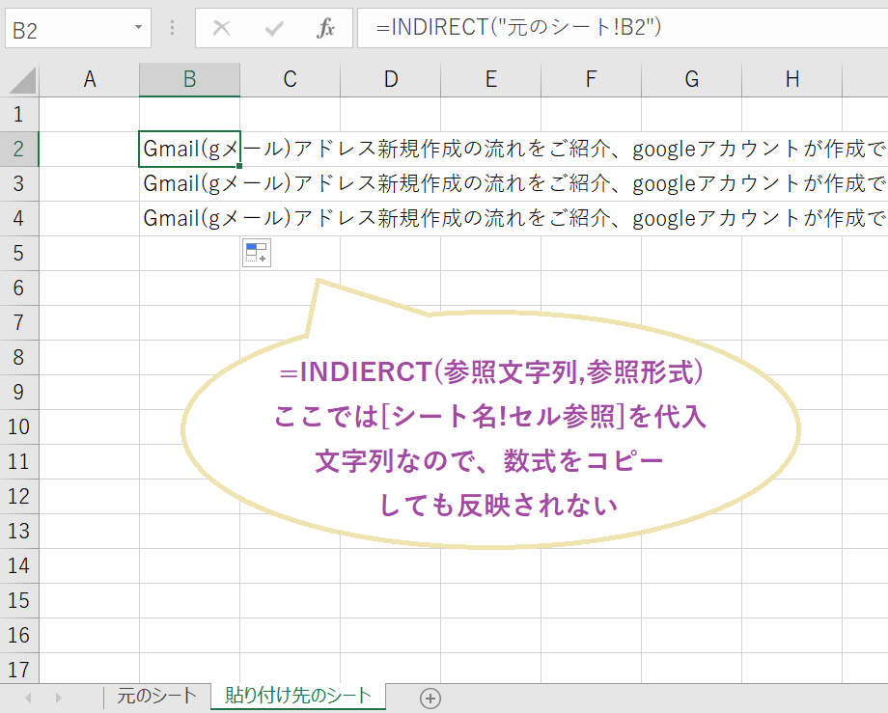Click the next-sheet navigation arrow

[x=60, y=697]
